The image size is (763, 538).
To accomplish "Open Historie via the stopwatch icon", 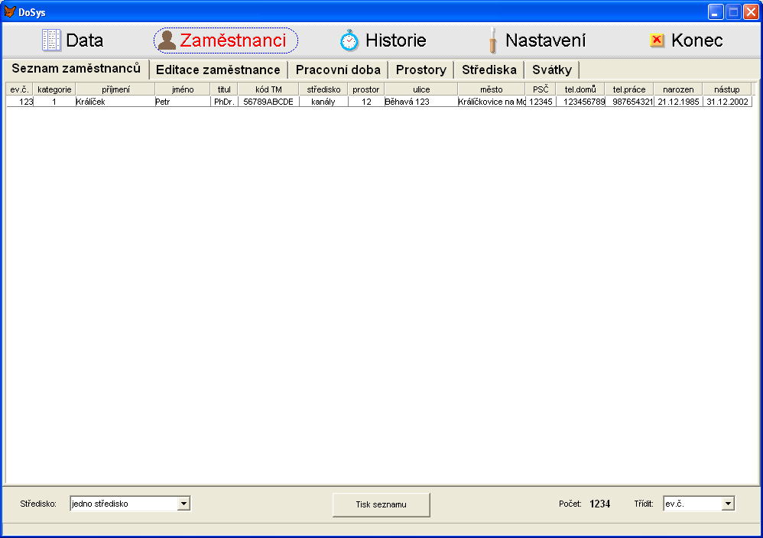I will [x=349, y=41].
